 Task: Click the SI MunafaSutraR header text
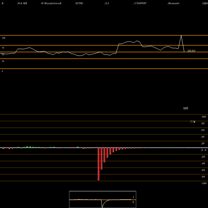coord(51,3)
